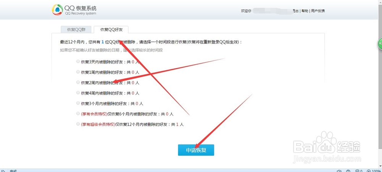Click the red (享有会员特权) text

[94, 114]
